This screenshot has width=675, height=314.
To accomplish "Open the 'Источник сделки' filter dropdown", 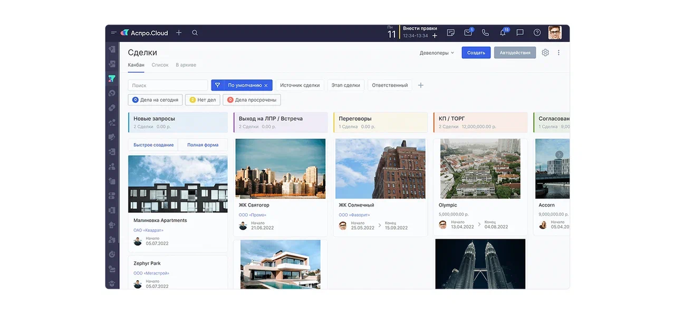I will (x=300, y=85).
